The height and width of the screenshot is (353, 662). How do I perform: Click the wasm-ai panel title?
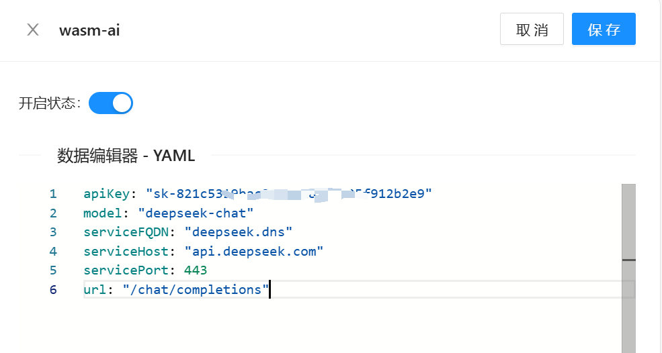point(89,30)
